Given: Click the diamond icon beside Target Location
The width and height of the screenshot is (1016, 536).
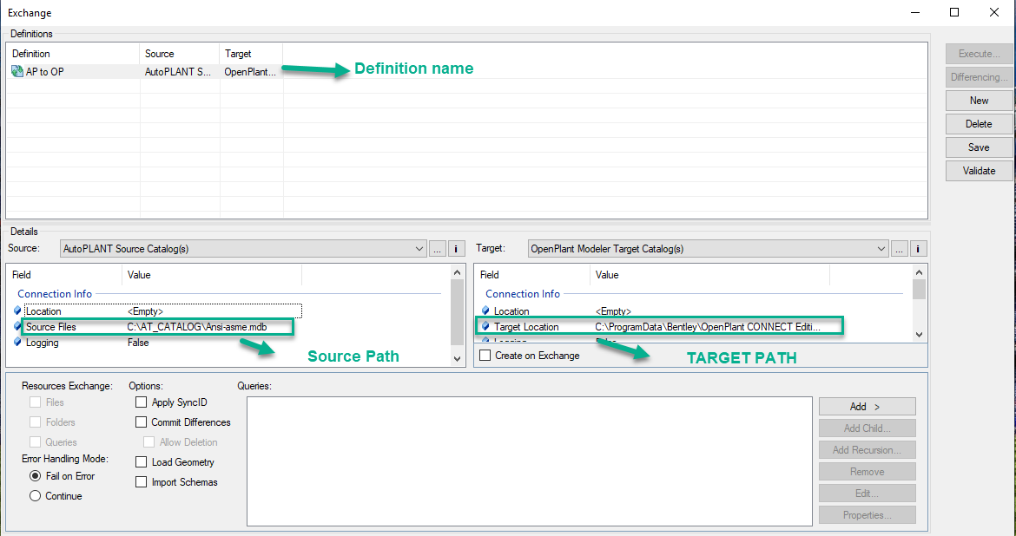Looking at the screenshot, I should coord(485,327).
